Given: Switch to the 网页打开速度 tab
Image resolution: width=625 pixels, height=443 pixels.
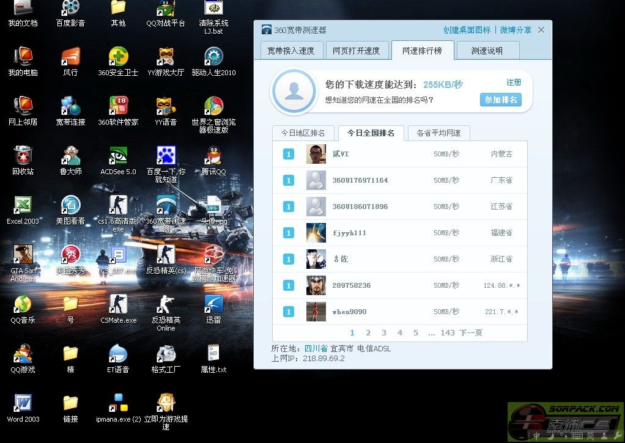Looking at the screenshot, I should point(356,51).
